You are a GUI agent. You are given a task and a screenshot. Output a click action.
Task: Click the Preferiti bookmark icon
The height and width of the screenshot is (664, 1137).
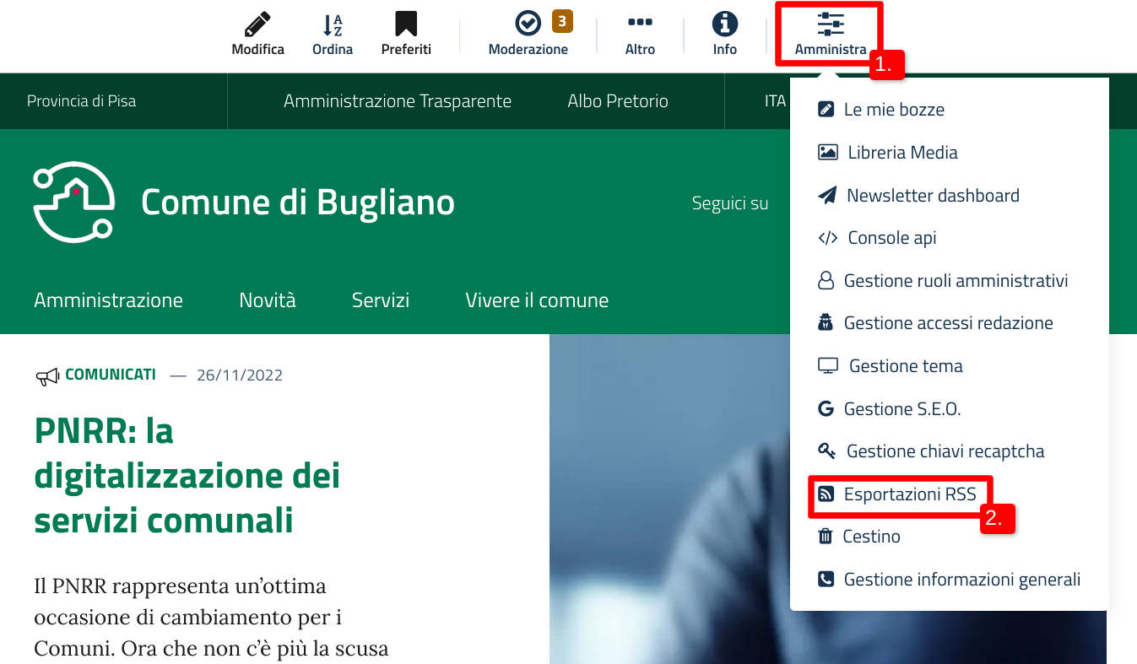tap(406, 24)
